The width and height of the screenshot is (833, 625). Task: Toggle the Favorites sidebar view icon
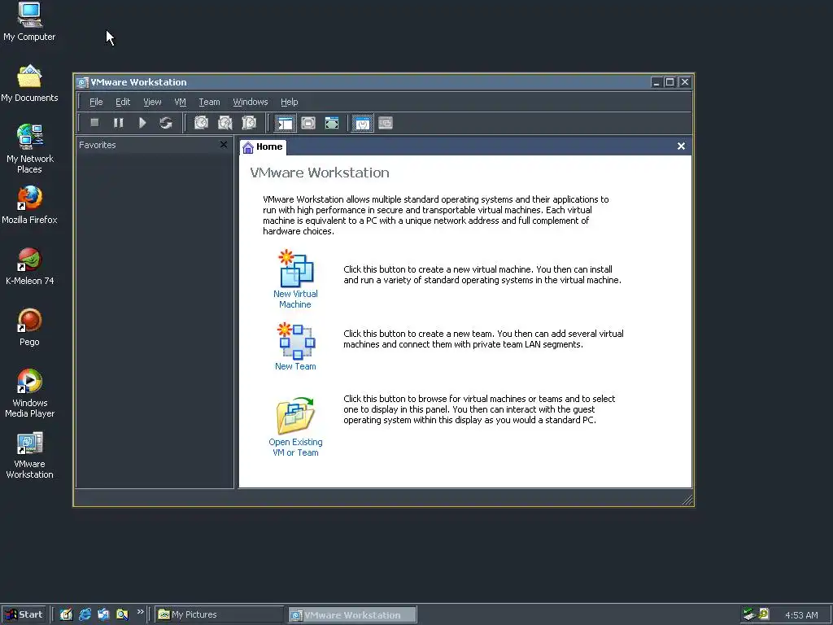pos(285,124)
